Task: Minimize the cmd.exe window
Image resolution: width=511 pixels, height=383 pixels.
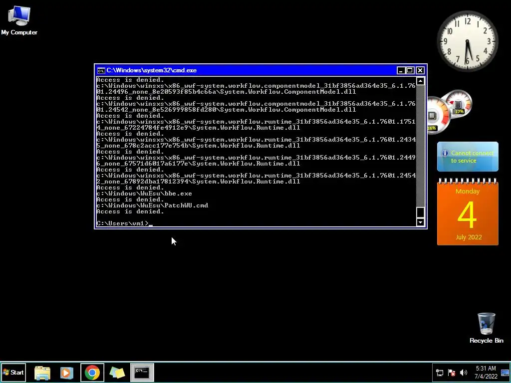Action: coord(401,70)
